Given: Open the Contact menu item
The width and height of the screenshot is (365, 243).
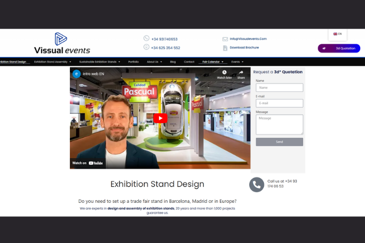Looking at the screenshot, I should pos(189,62).
